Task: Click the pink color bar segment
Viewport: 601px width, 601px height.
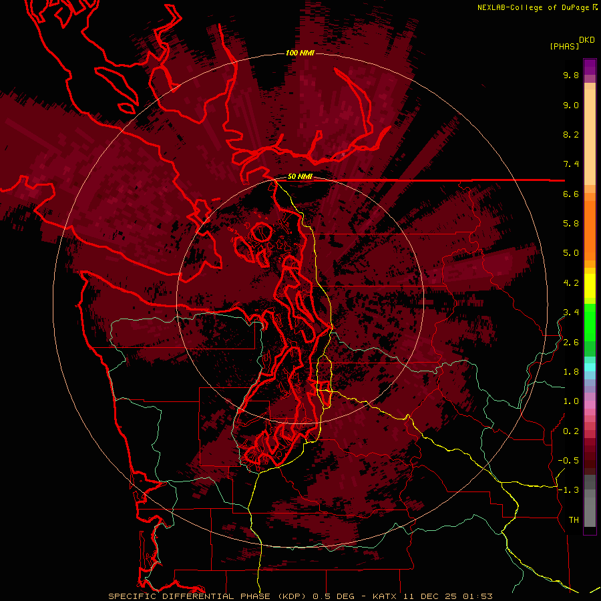Action: tap(590, 405)
